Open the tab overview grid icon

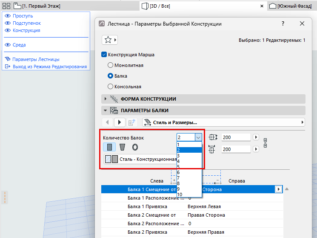[x=6, y=6]
